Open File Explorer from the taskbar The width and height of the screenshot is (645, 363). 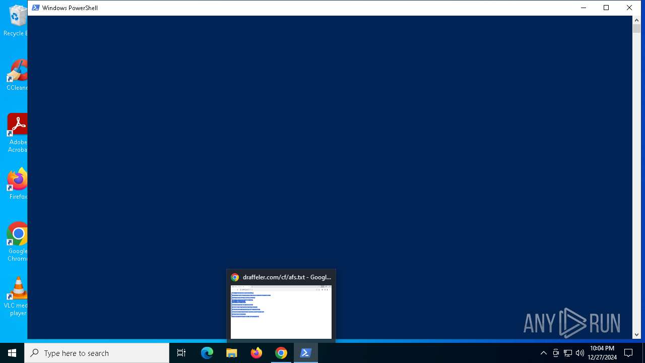232,353
